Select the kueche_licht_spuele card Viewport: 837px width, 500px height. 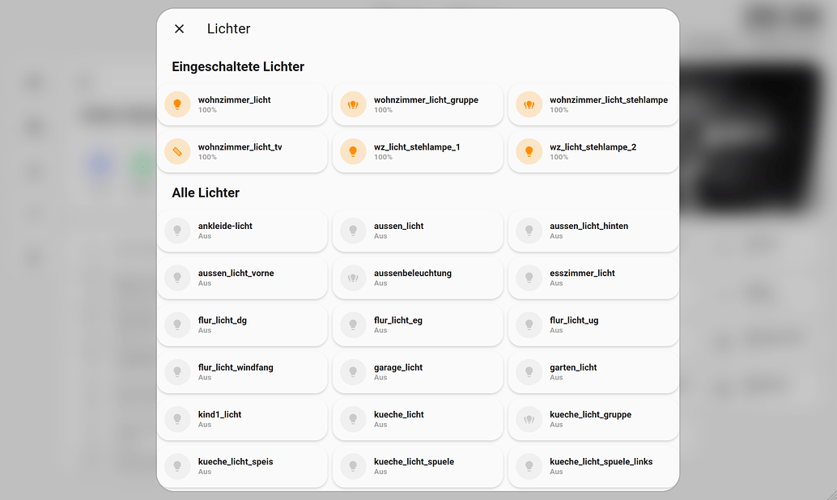(x=418, y=466)
